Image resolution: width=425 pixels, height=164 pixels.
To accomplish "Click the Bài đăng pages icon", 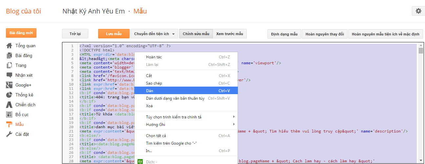I will tap(9, 55).
